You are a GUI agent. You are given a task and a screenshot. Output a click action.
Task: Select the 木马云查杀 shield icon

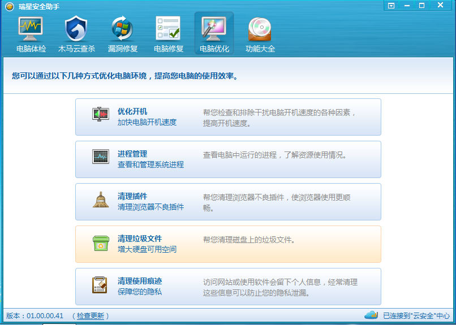(x=76, y=29)
